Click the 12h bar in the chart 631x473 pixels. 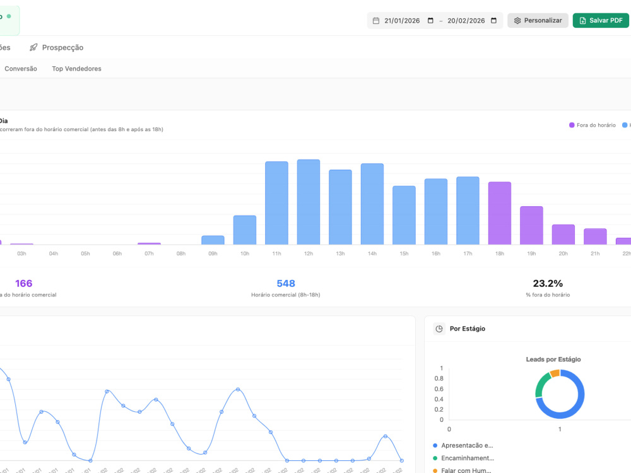point(309,202)
